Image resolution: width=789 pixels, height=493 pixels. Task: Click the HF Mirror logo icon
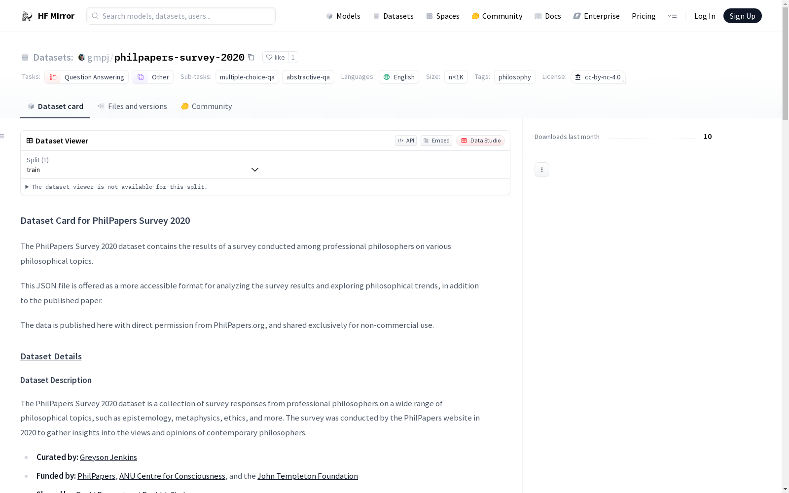click(27, 16)
